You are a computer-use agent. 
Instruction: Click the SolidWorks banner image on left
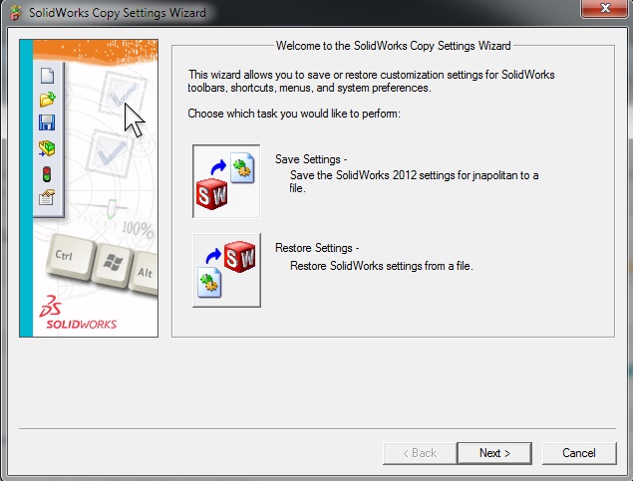pos(89,188)
